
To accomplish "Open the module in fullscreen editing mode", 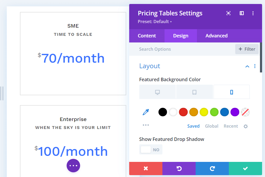I will click(228, 13).
